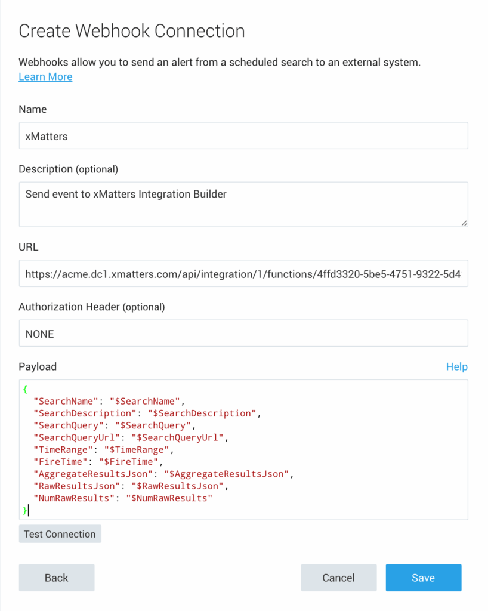488x611 pixels.
Task: Click the Save button
Action: [423, 578]
